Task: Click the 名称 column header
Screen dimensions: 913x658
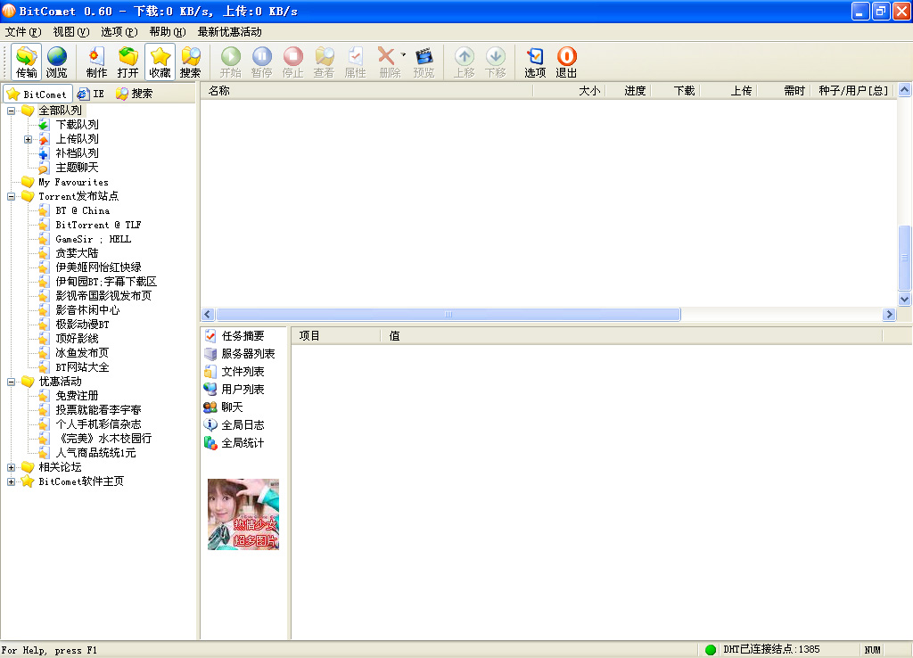Action: tap(366, 91)
